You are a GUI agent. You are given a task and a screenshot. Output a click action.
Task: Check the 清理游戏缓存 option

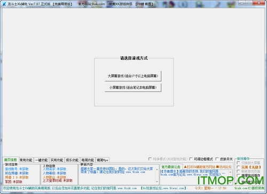[238, 176]
